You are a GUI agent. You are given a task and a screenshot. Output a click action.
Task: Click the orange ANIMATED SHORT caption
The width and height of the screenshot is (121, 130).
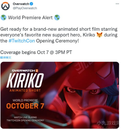click(x=25, y=90)
